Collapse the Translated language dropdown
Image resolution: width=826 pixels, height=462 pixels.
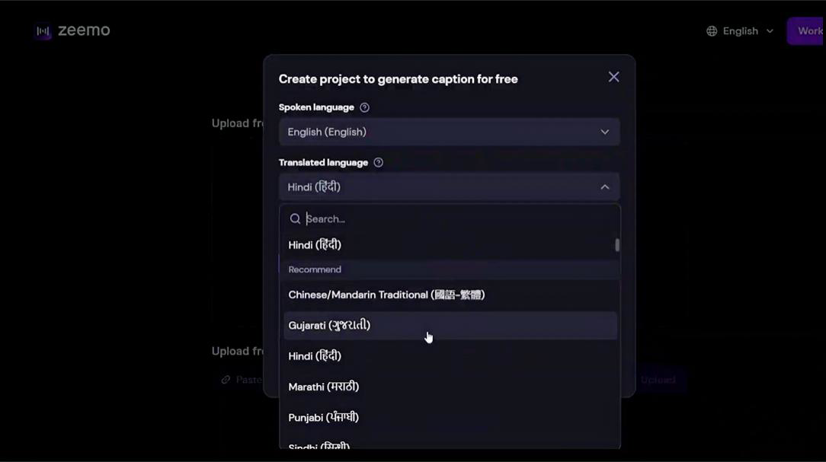(605, 187)
